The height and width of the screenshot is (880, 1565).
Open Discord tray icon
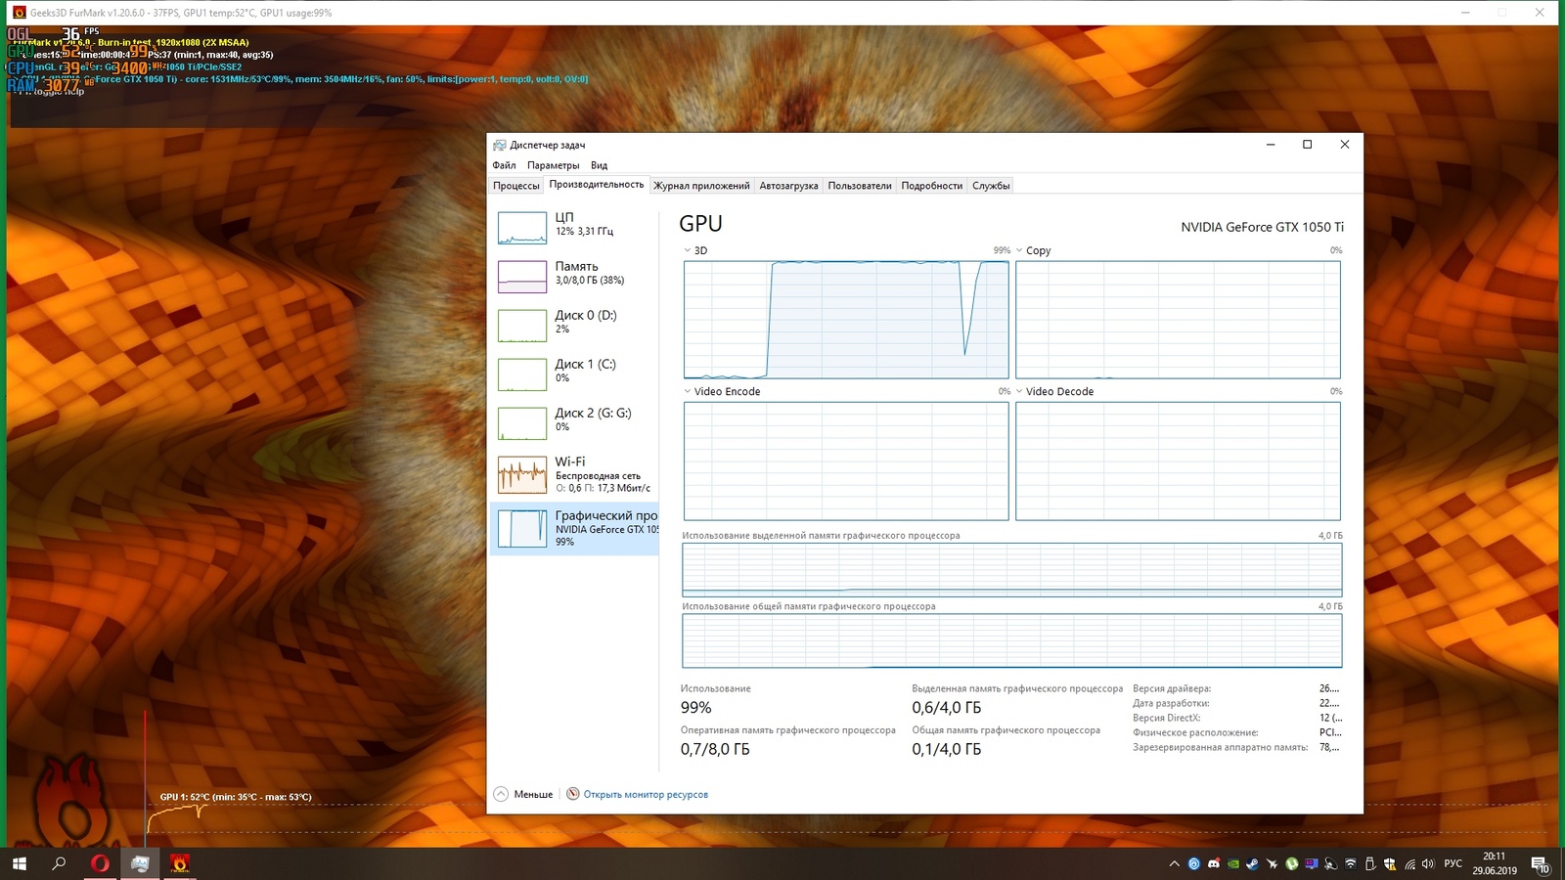tap(1214, 863)
